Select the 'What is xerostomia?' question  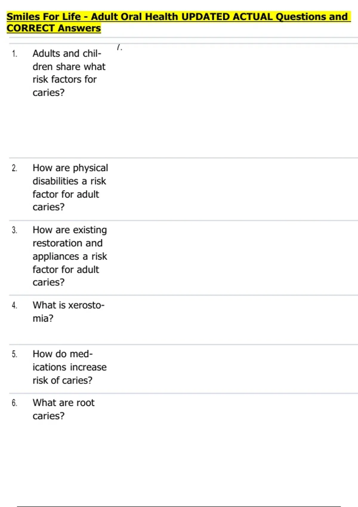tap(69, 312)
